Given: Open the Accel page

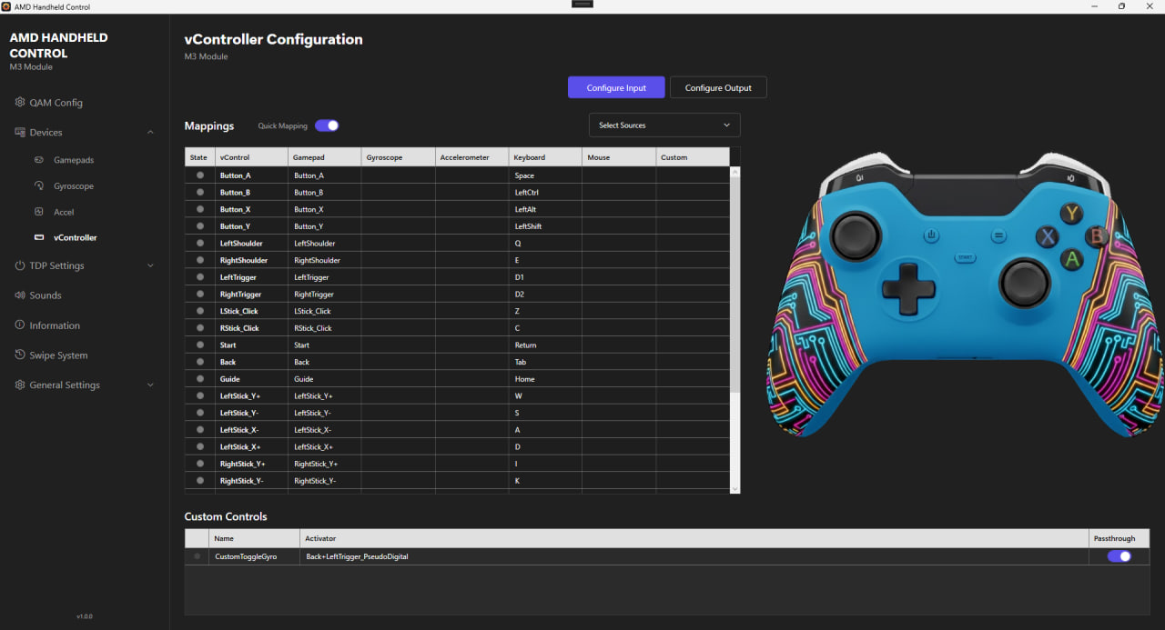Looking at the screenshot, I should point(64,212).
